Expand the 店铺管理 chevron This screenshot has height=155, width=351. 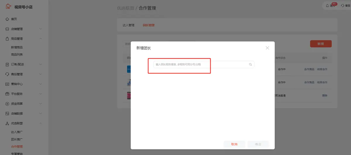coord(41,29)
